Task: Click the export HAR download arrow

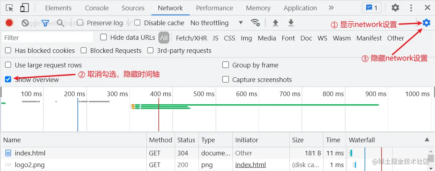Action: pos(291,23)
